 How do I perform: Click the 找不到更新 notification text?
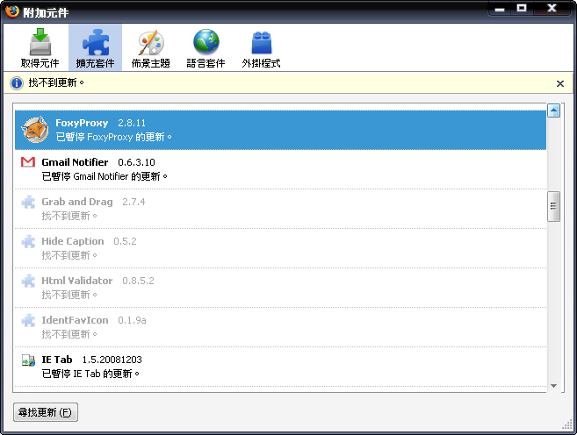click(56, 83)
